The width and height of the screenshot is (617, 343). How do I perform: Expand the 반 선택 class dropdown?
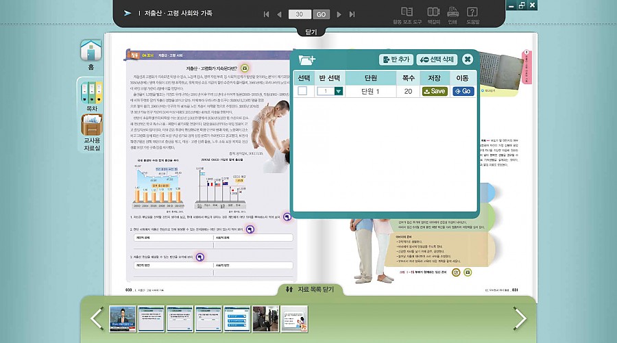click(339, 91)
